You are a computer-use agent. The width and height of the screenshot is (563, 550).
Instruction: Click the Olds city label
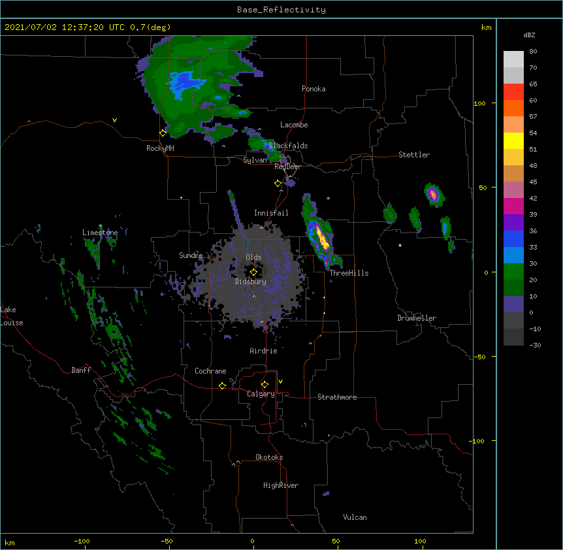(253, 257)
